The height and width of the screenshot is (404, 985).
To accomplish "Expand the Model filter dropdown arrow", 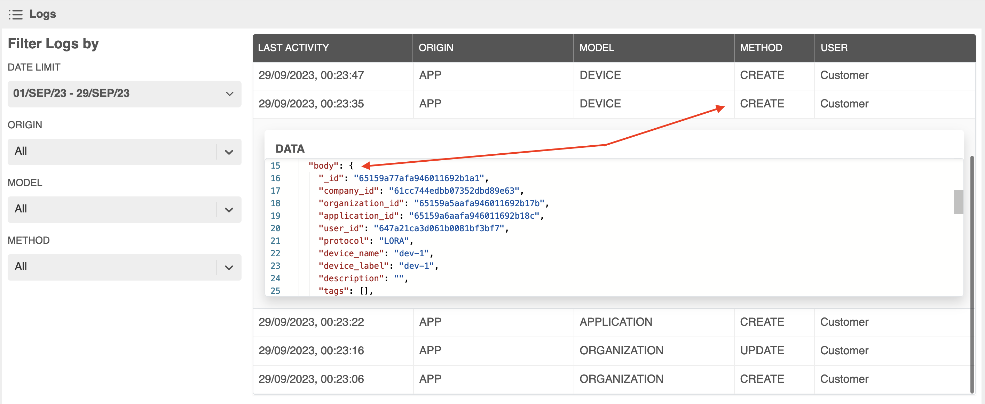I will [x=229, y=210].
